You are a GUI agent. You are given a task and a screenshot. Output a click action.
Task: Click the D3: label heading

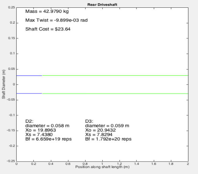click(x=89, y=121)
